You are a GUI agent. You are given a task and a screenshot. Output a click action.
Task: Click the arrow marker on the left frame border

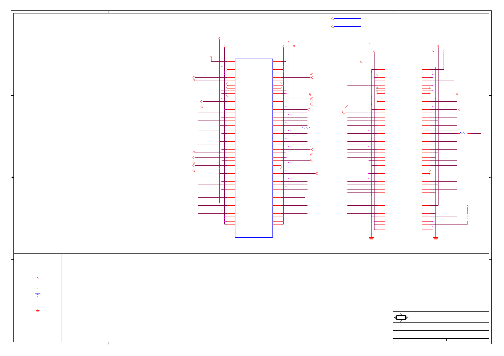coord(13,178)
